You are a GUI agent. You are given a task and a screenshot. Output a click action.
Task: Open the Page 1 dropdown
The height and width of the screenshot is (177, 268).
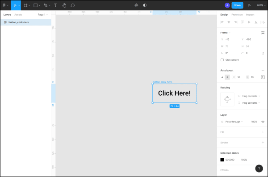point(42,15)
